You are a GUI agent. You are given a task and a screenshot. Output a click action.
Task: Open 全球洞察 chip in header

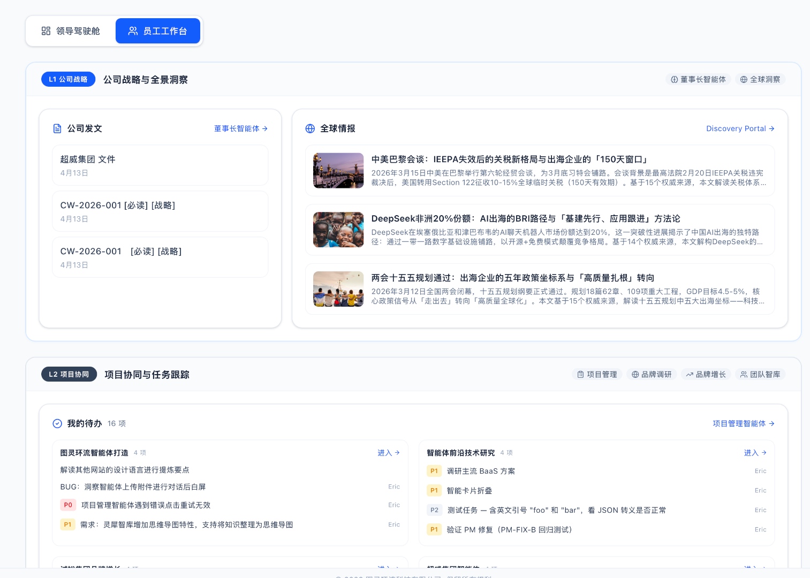coord(760,79)
